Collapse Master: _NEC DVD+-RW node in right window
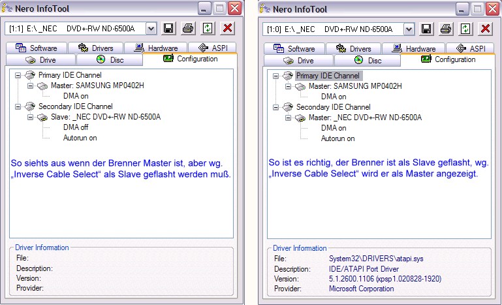This screenshot has height=305, width=502. (288, 118)
